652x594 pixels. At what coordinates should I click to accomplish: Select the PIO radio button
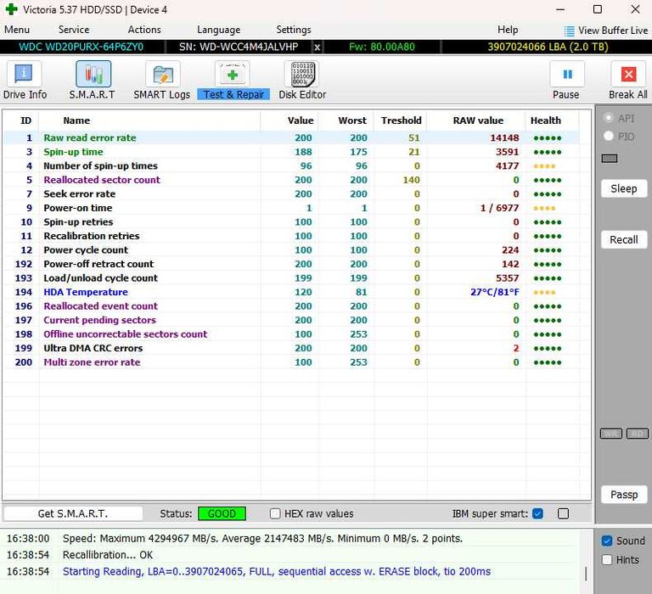(609, 136)
